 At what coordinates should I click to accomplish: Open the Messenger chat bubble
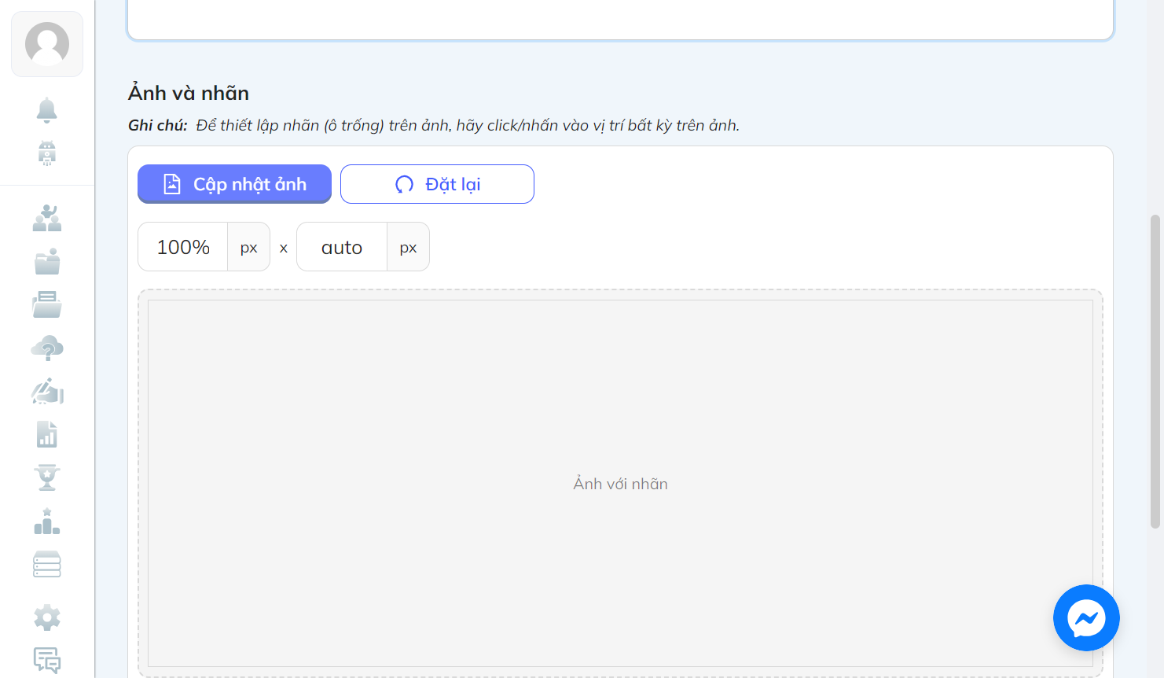coord(1086,618)
